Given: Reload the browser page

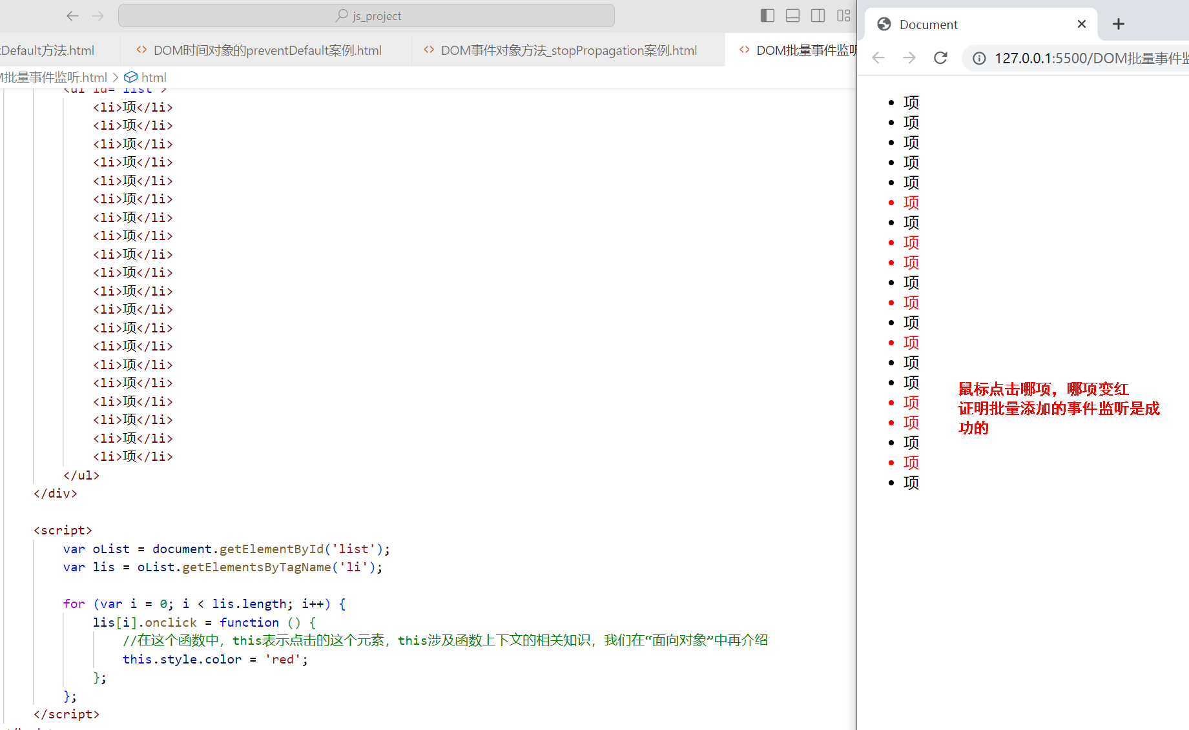Looking at the screenshot, I should coord(940,58).
